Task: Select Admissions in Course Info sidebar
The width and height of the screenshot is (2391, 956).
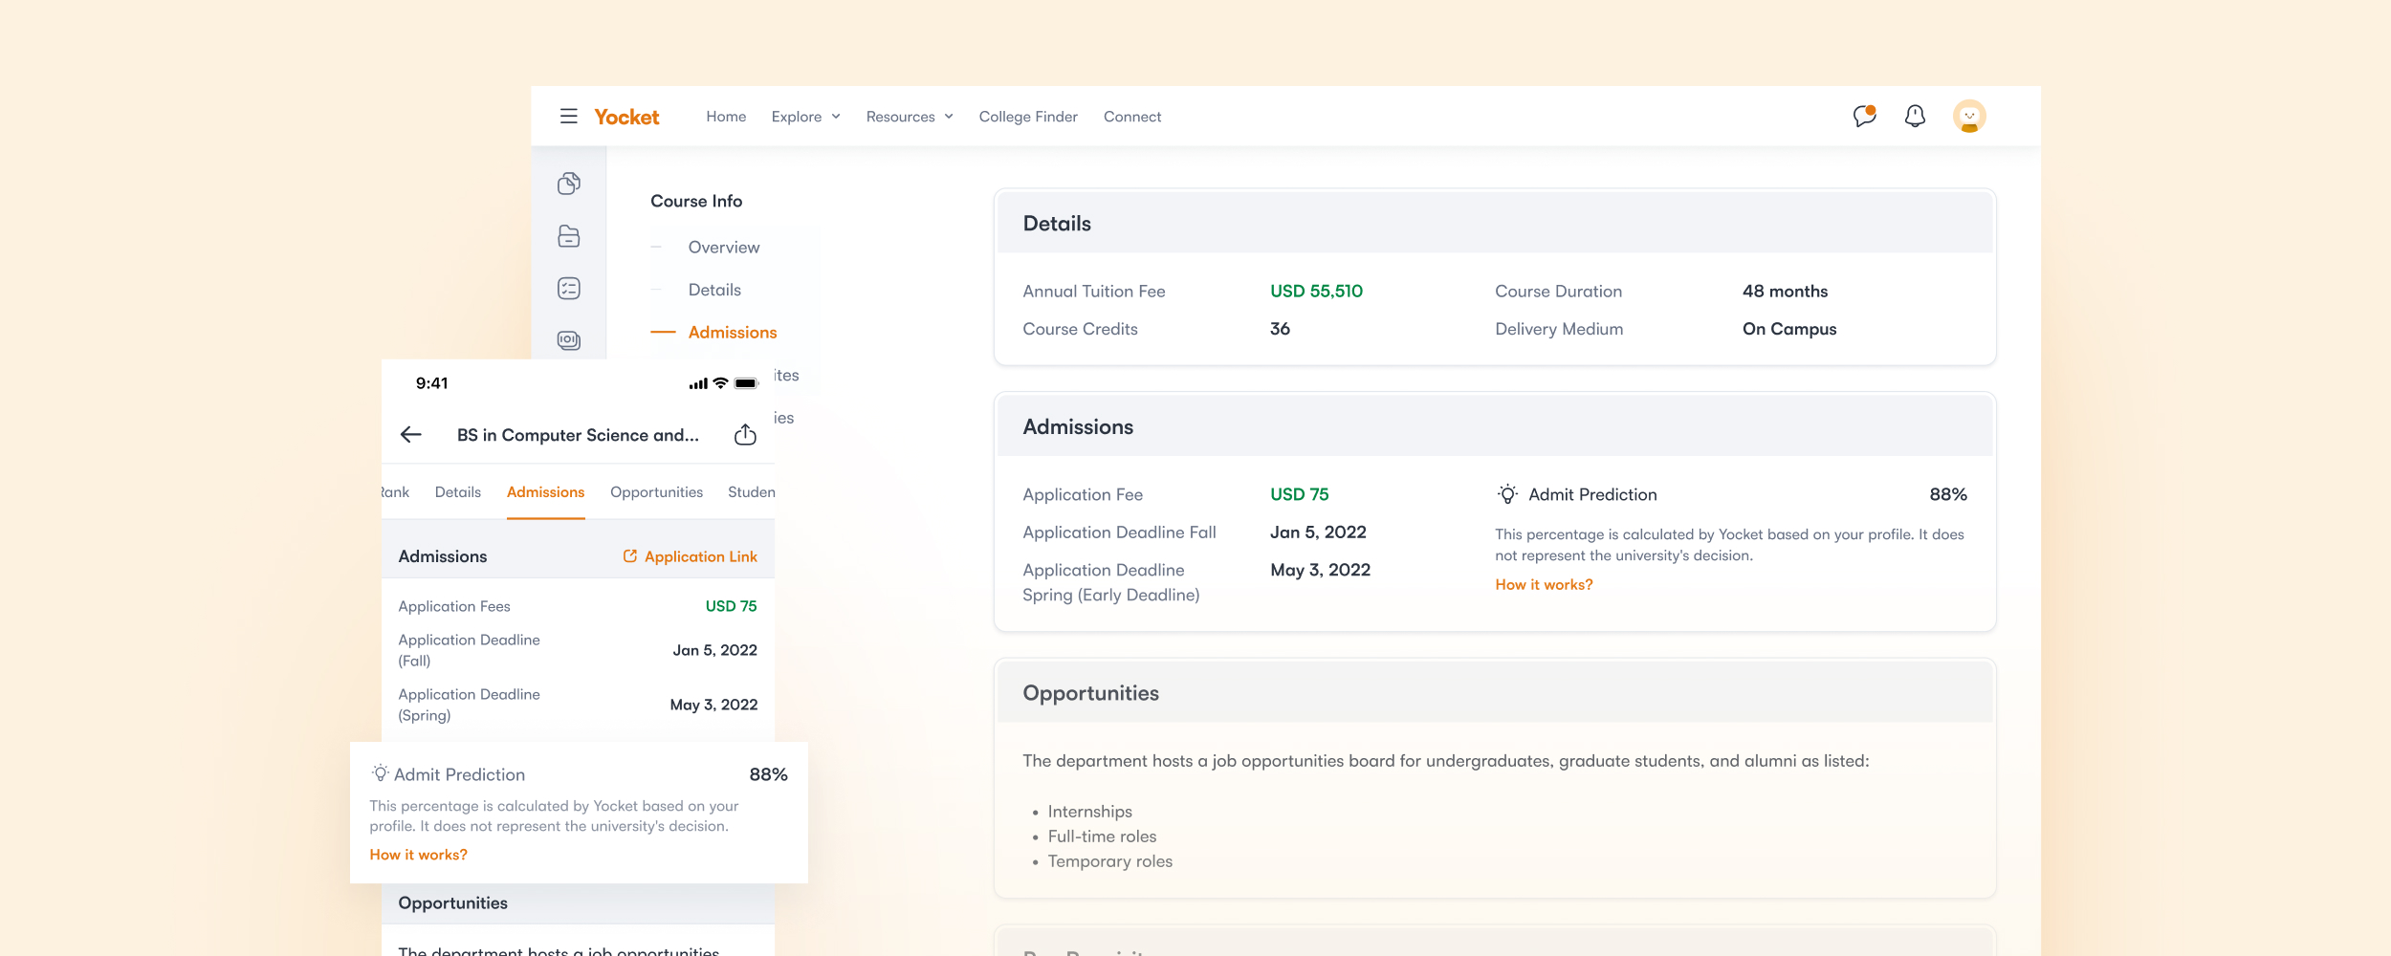Action: (733, 333)
